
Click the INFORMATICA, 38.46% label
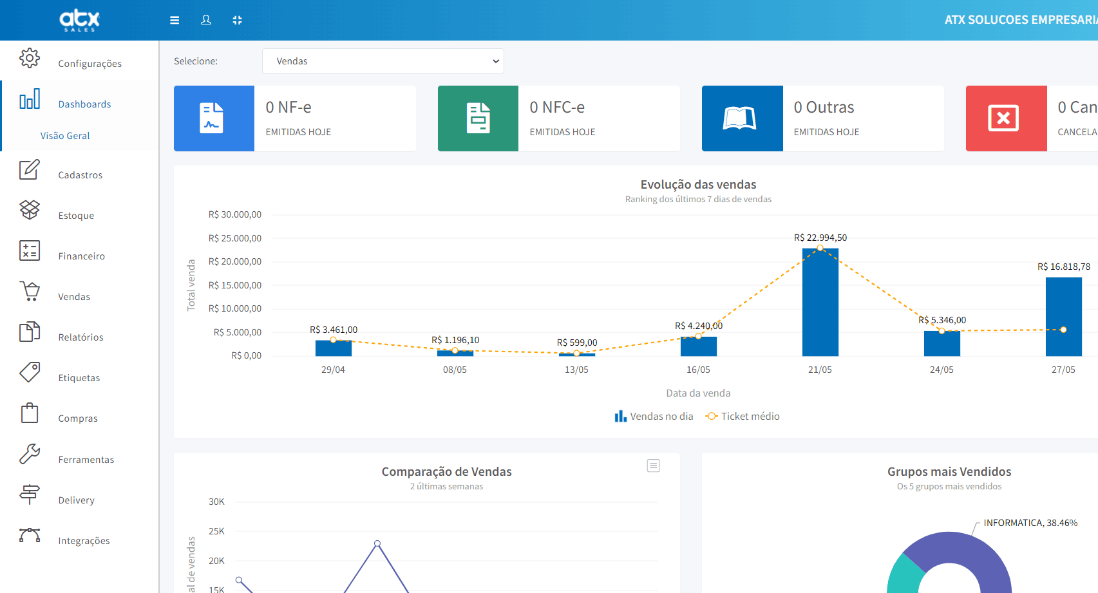[x=1030, y=523]
